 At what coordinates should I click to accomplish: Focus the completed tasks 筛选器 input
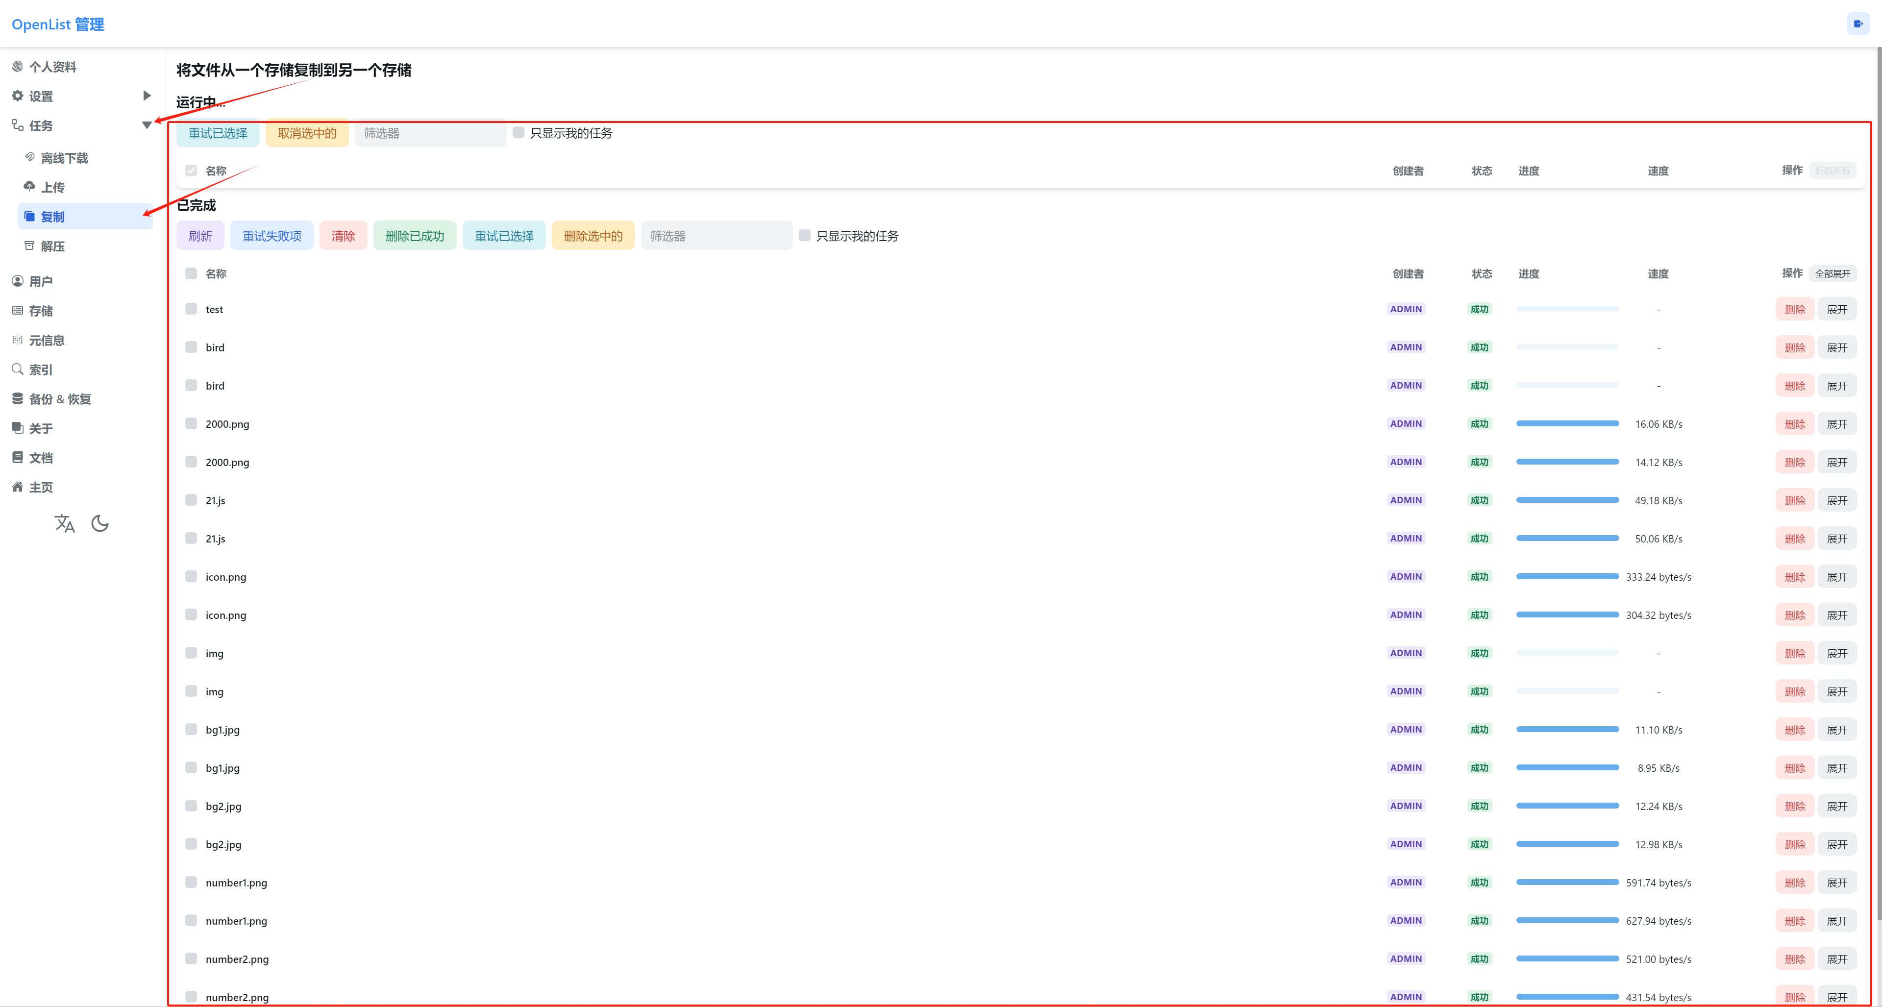click(717, 236)
